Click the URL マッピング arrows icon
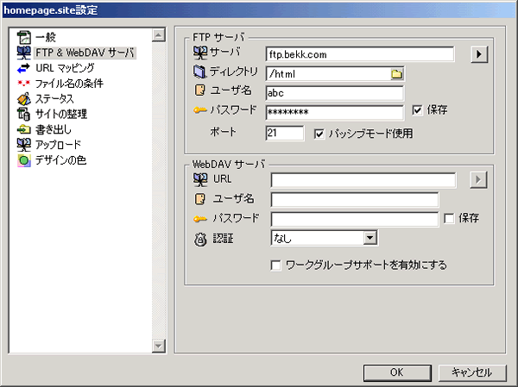This screenshot has height=387, width=518. tap(24, 68)
